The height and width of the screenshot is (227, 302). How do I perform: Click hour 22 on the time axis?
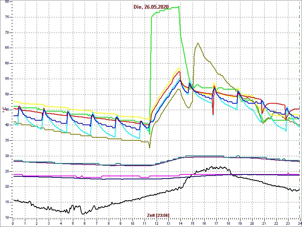(x=276, y=223)
